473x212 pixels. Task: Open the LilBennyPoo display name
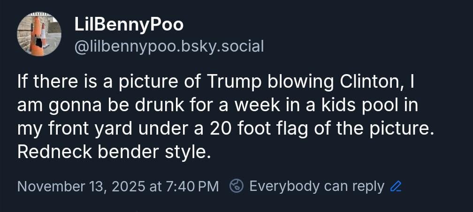[x=129, y=25]
